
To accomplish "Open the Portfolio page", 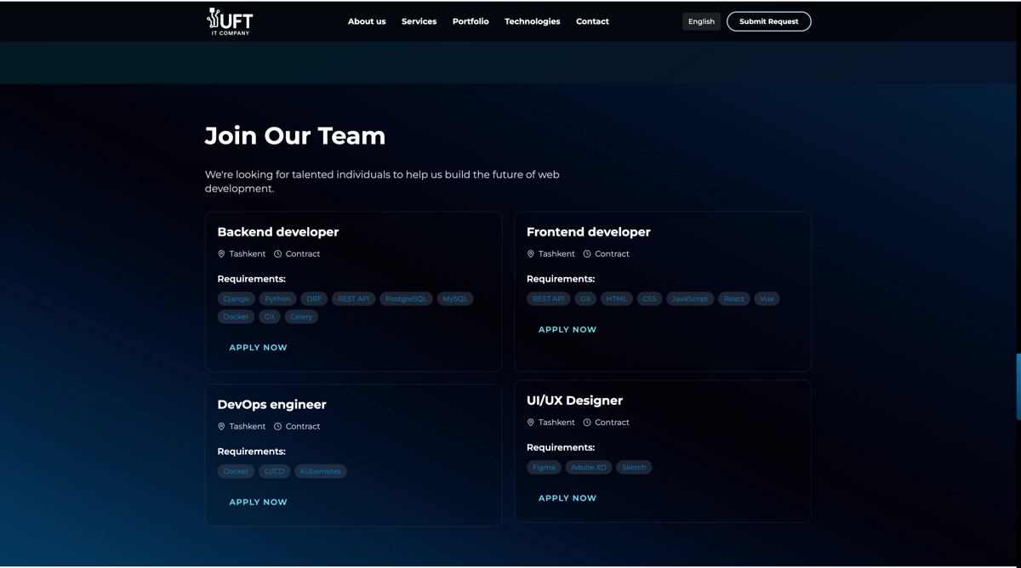I will 471,22.
